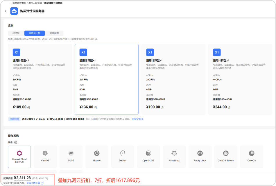Click the blue cloud server icon in the header
Viewport: 276px width, 186px height.
click(14, 11)
